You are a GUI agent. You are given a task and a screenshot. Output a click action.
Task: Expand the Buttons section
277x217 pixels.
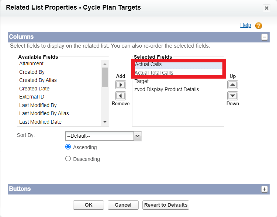264,189
